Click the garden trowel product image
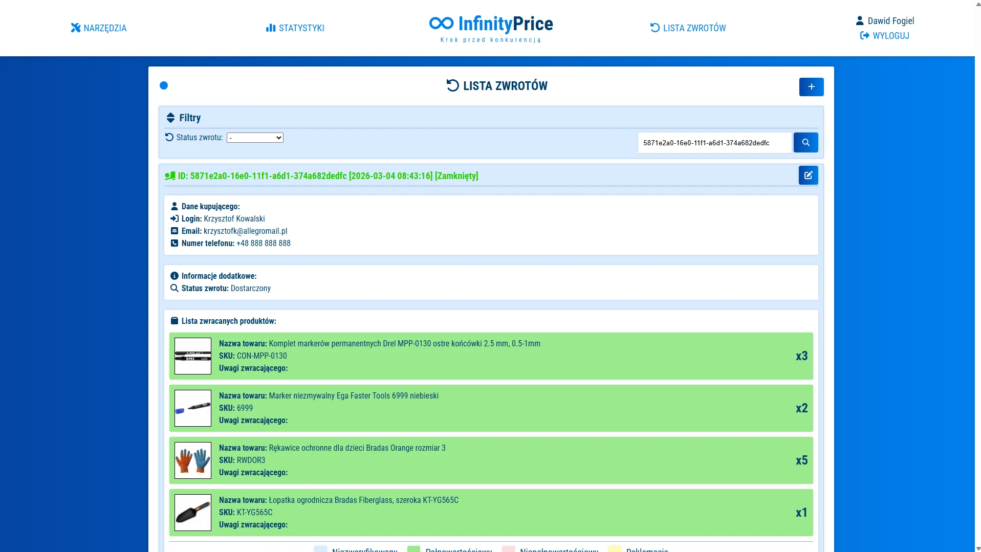 pyautogui.click(x=193, y=513)
